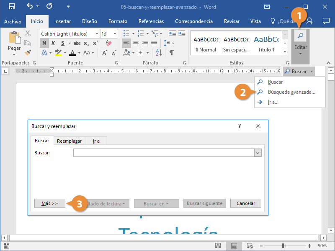The width and height of the screenshot is (335, 251).
Task: Click the Sort A-Z icon
Action: (158, 53)
